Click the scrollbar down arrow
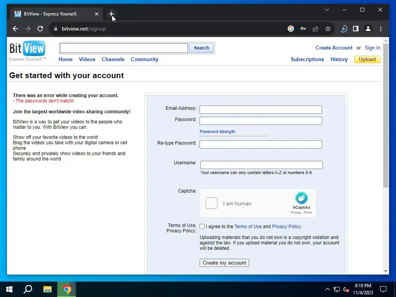396x297 pixels. click(x=386, y=271)
